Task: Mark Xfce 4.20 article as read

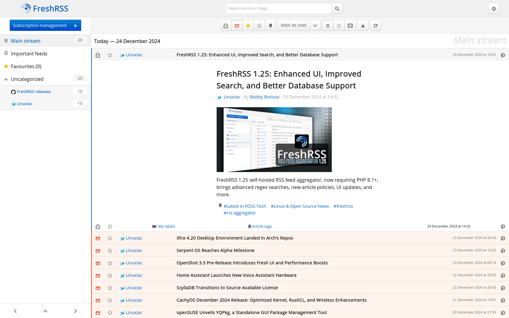Action: click(98, 238)
